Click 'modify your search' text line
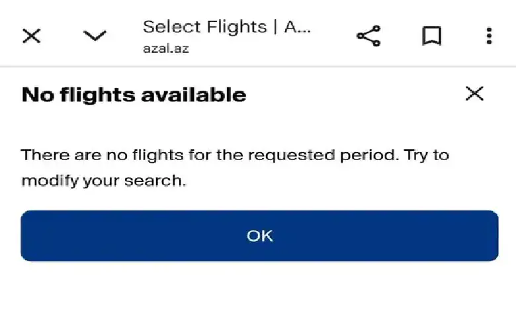The height and width of the screenshot is (311, 516). point(104,181)
